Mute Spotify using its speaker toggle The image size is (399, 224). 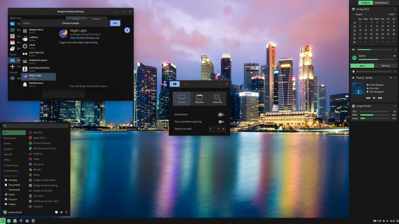point(395,56)
